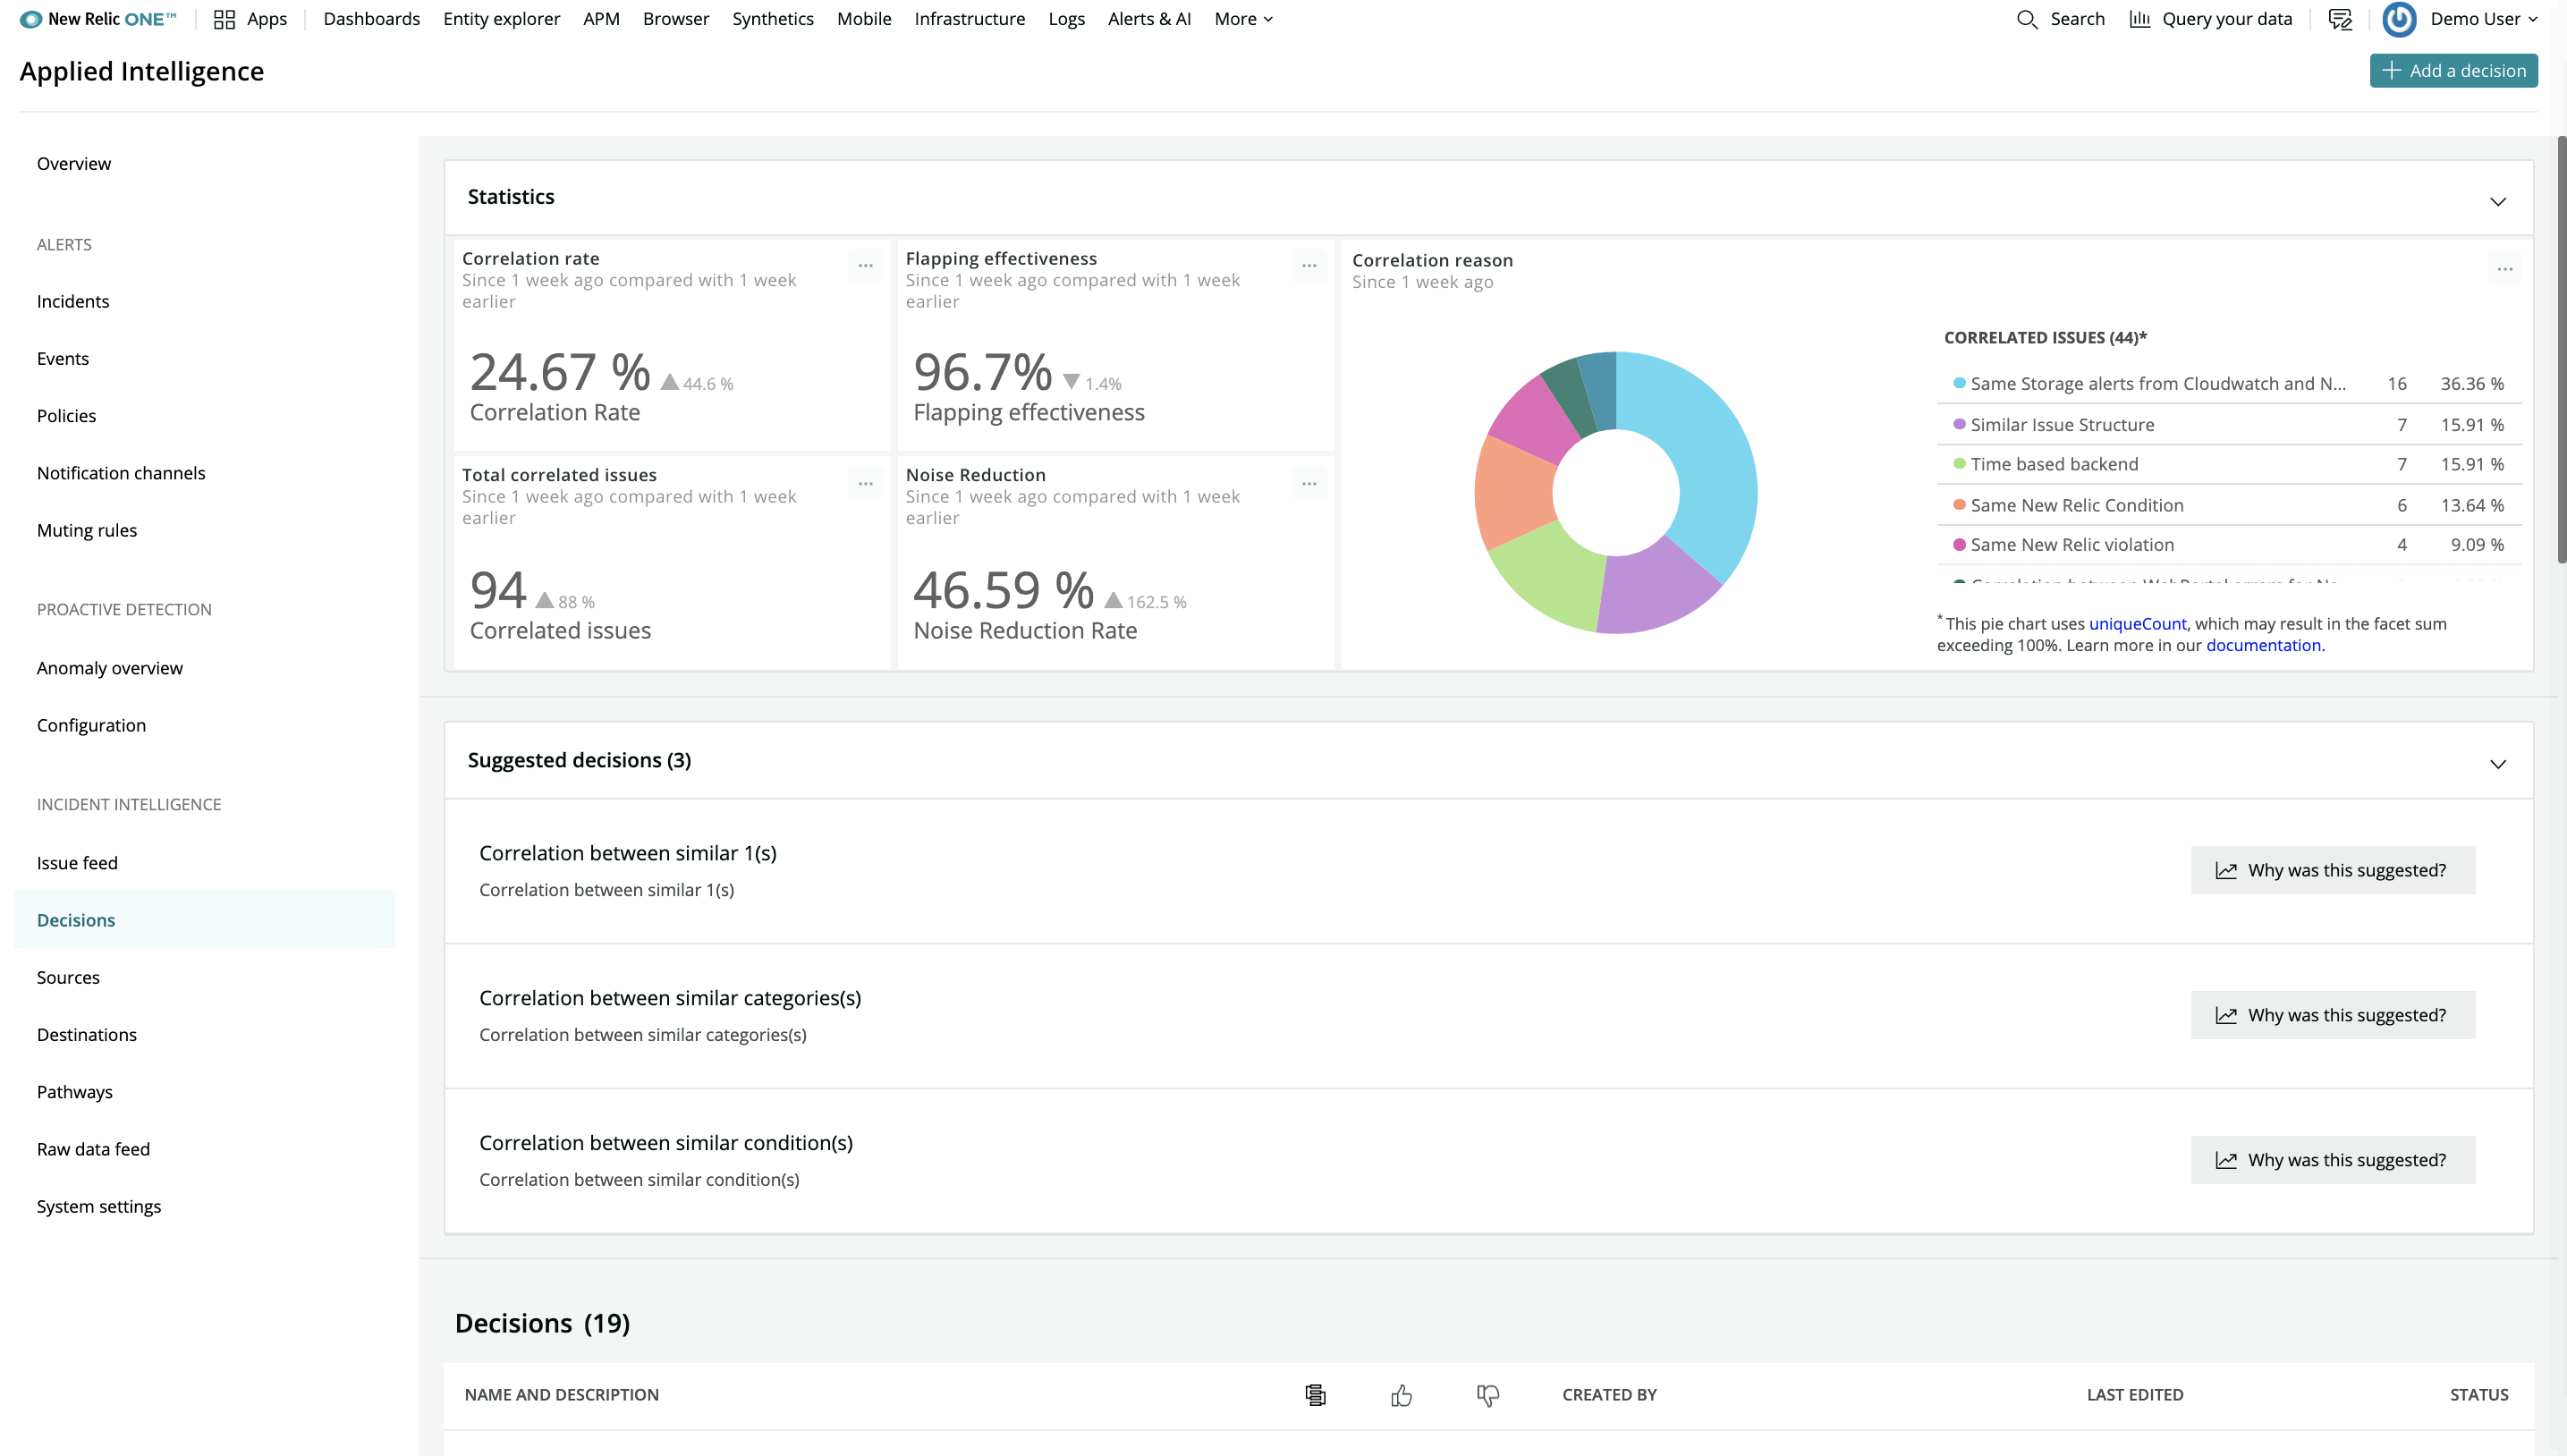
Task: Select Overview in the sidebar
Action: pos(74,164)
